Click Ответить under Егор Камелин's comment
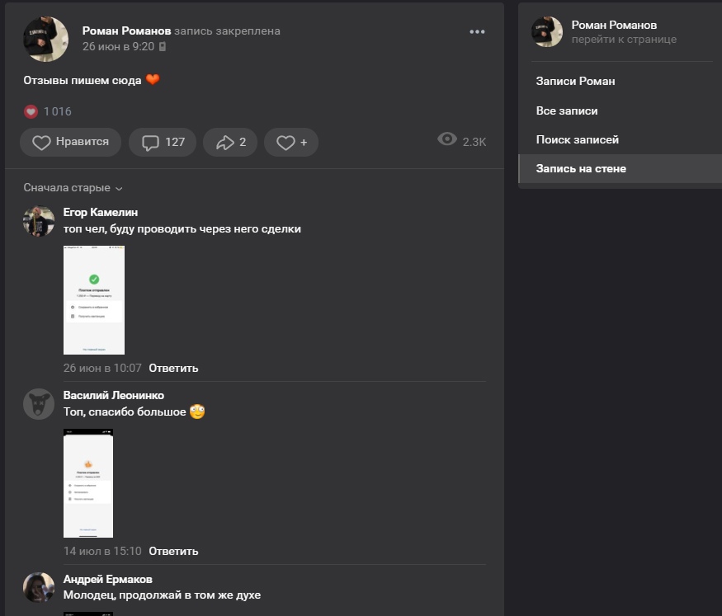 [173, 368]
